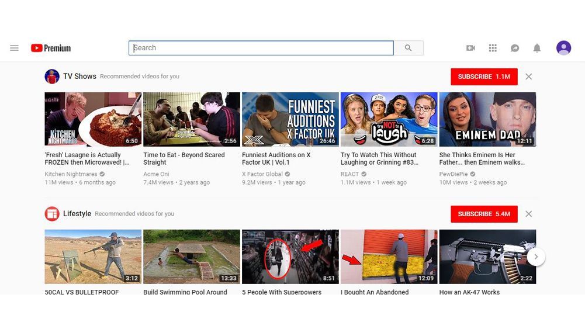The width and height of the screenshot is (585, 329).
Task: Play the Try Not to Laugh thumbnail
Action: [x=389, y=119]
